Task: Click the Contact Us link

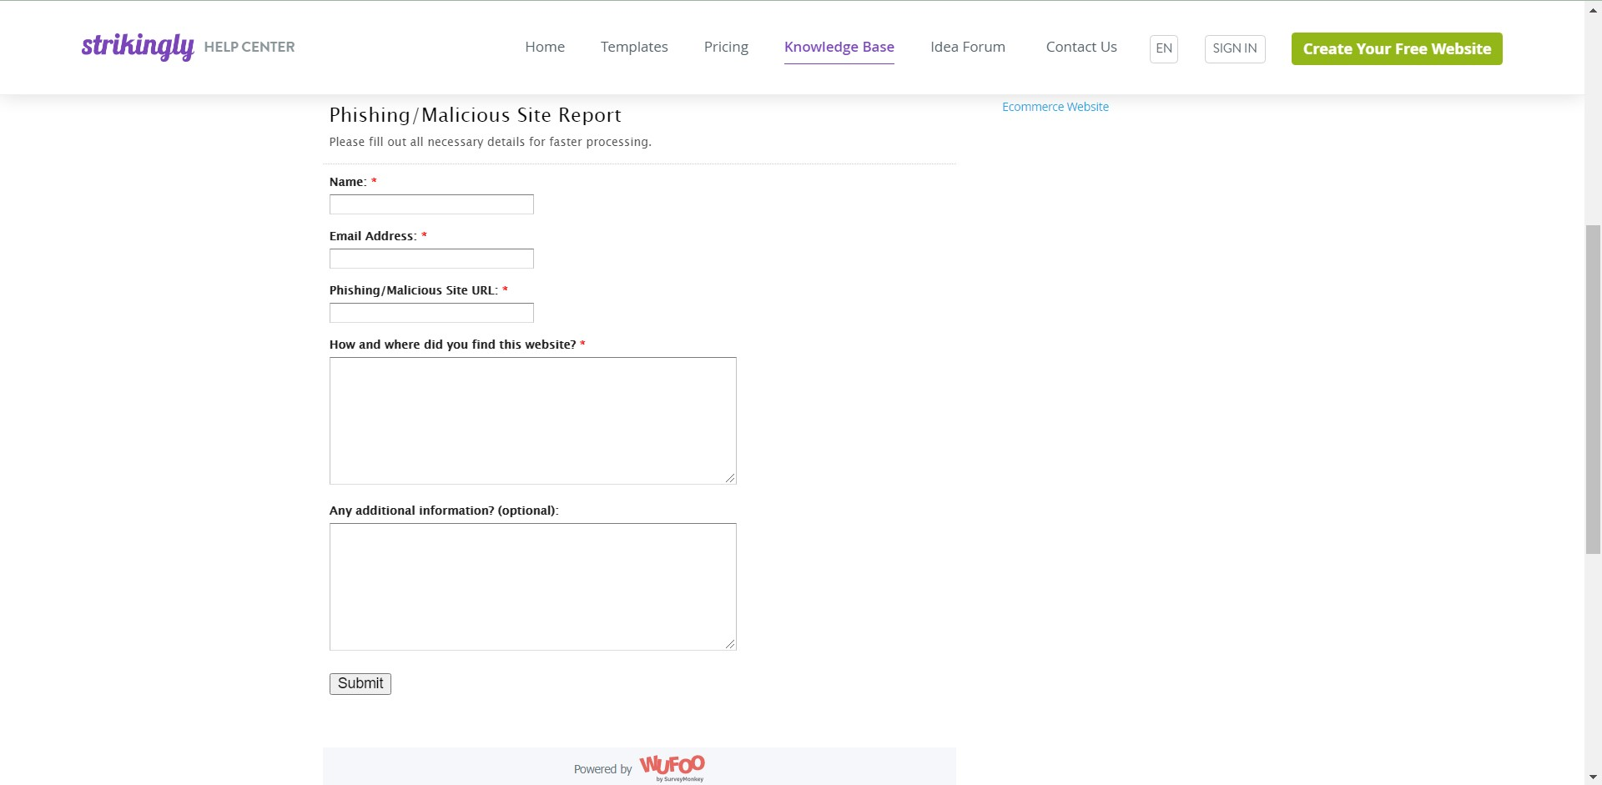Action: pyautogui.click(x=1081, y=47)
